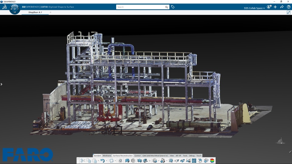Open the View tab
The height and width of the screenshot is (164, 292).
[x=172, y=155]
